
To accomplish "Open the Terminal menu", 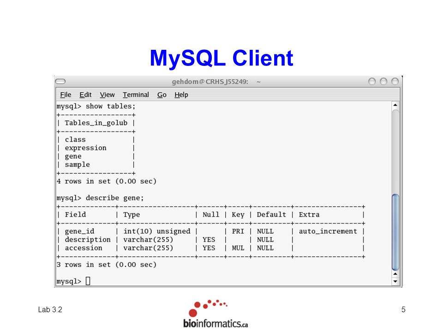I will pos(136,95).
